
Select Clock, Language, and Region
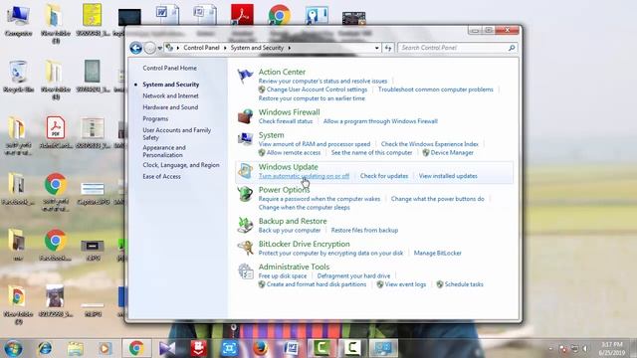click(x=181, y=165)
